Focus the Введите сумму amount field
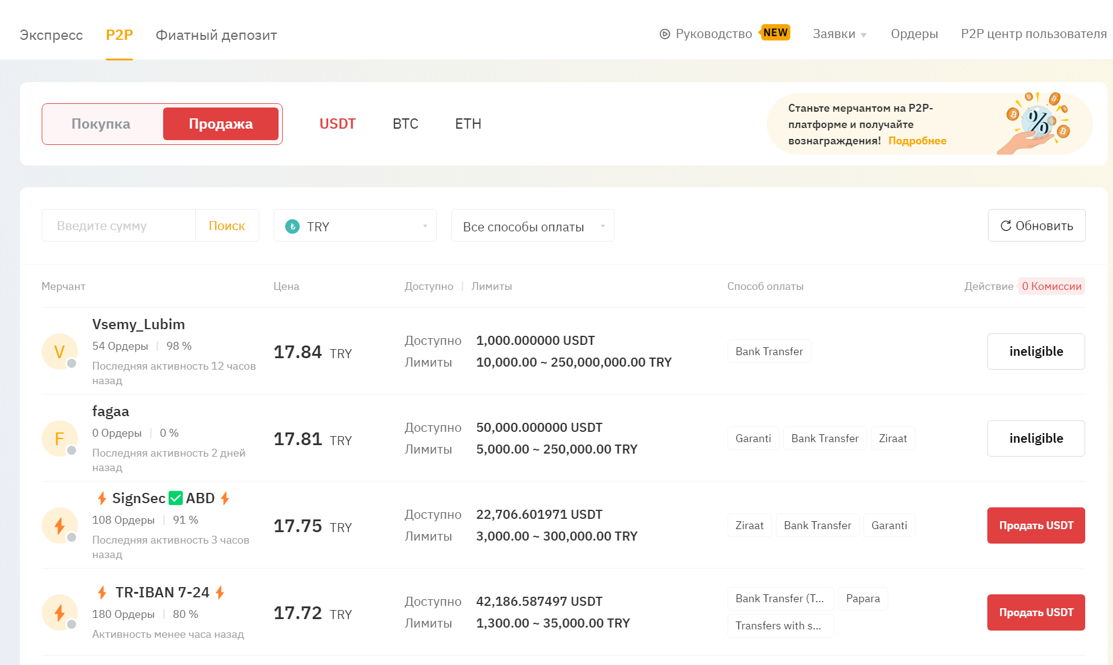The image size is (1113, 665). click(118, 226)
